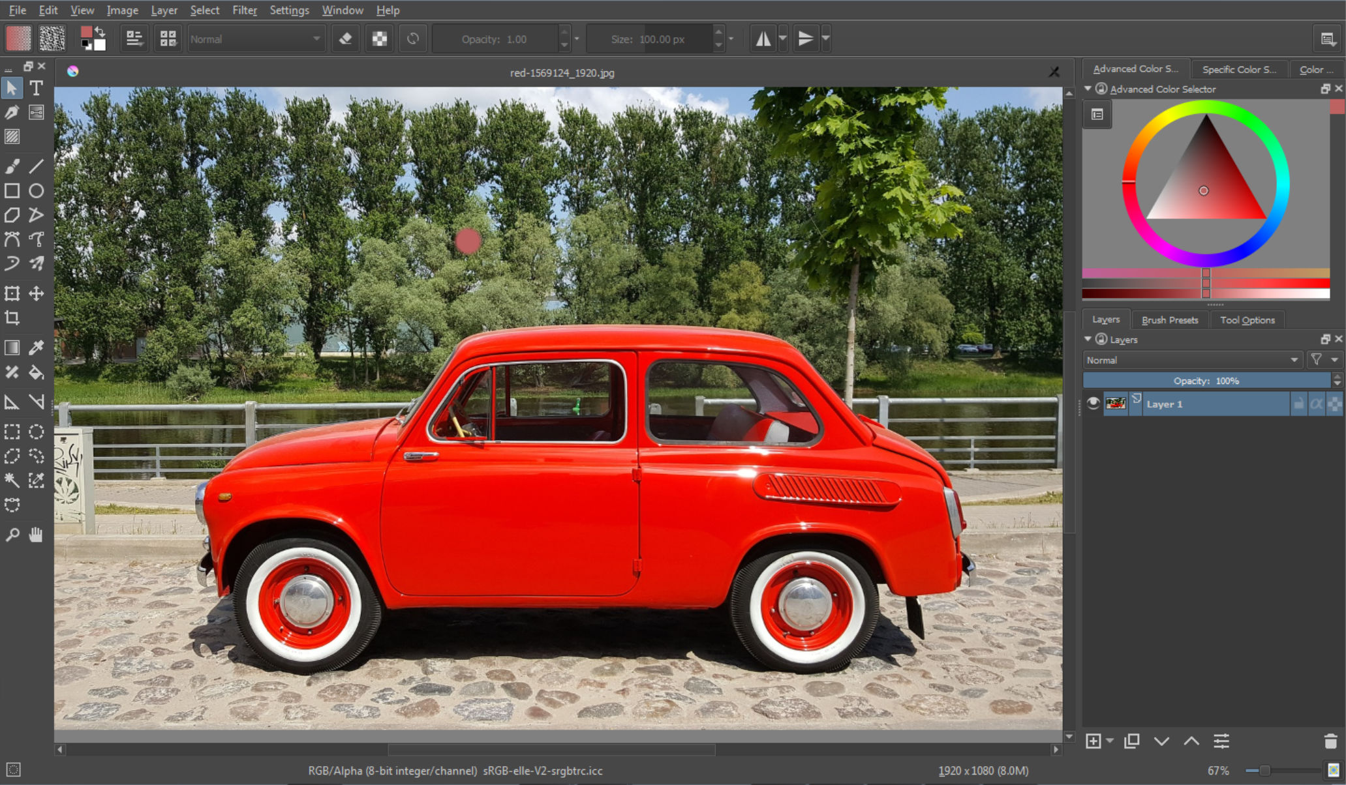
Task: Switch to Specific Color Selector tab
Action: 1239,69
